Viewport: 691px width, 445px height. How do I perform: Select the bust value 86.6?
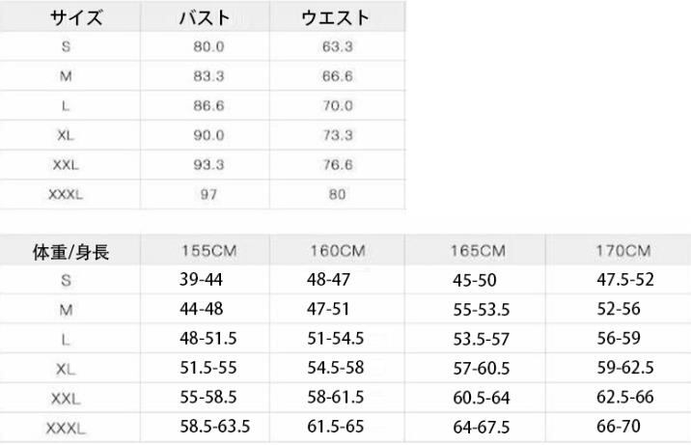[208, 105]
